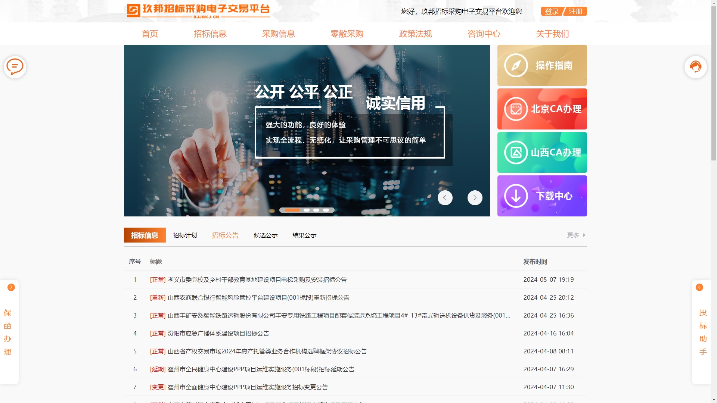
Task: Click the 注册 button
Action: point(575,12)
